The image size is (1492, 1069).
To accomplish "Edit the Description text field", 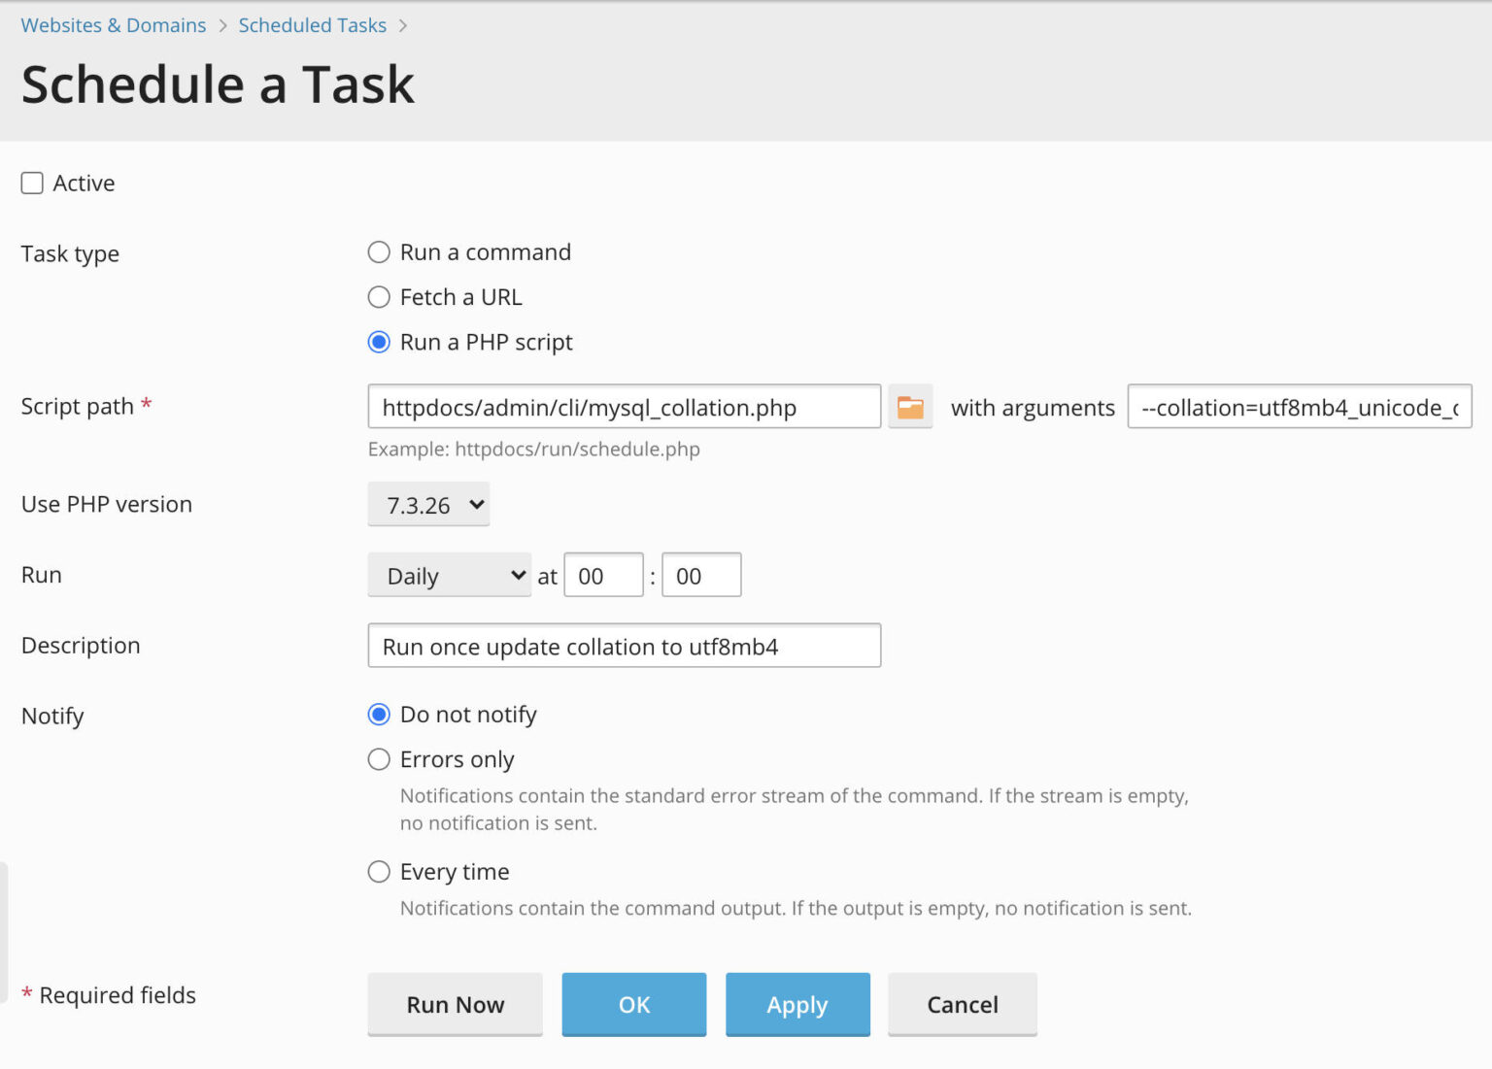I will [624, 647].
